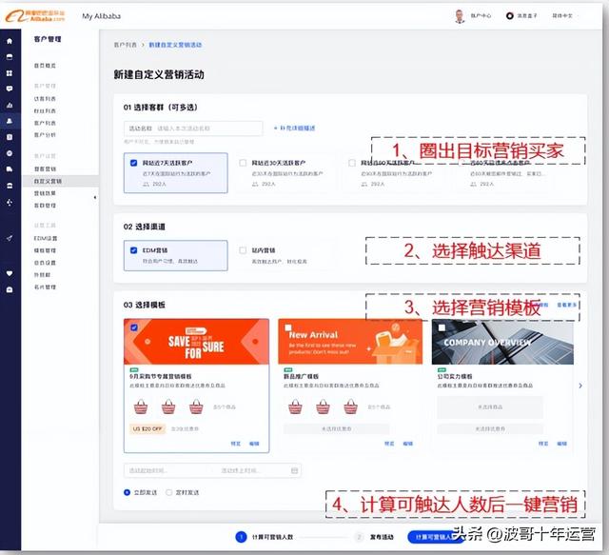Screen dimensions: 609x555
Task: Open 客户列表 in side menu
Action: (x=45, y=123)
